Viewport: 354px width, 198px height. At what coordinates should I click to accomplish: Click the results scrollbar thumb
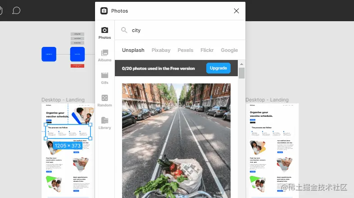pos(241,73)
